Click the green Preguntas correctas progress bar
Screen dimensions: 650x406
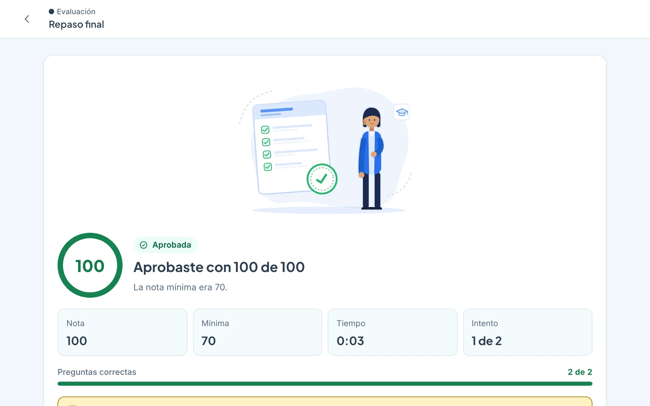325,384
